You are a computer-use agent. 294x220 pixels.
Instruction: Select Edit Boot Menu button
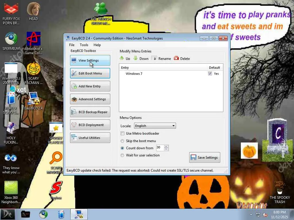pyautogui.click(x=90, y=73)
